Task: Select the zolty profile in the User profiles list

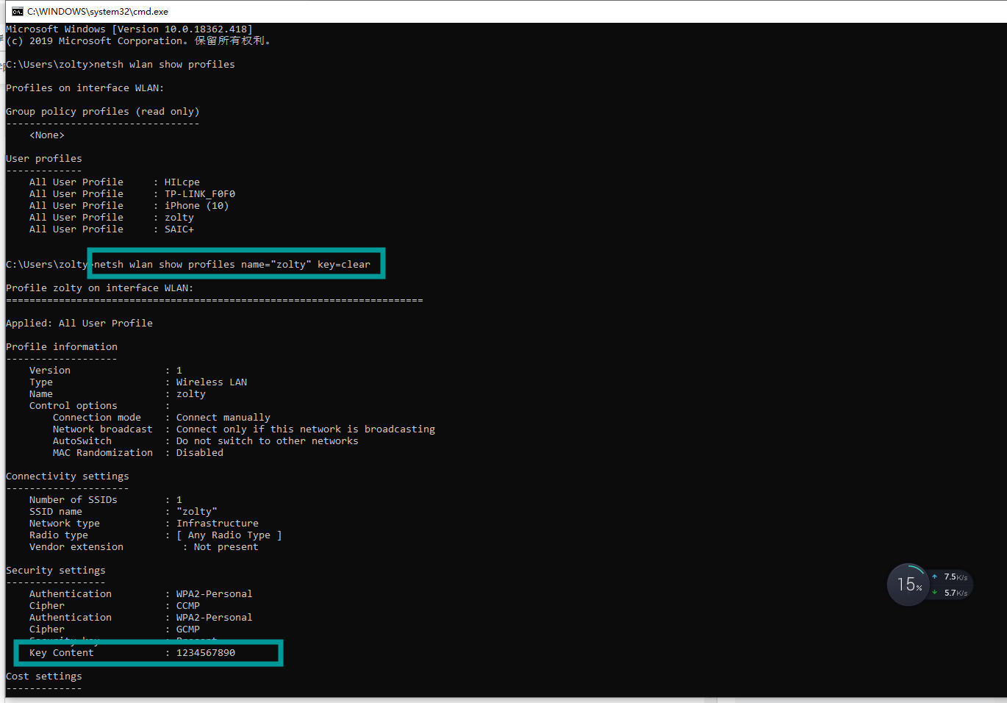Action: point(179,217)
